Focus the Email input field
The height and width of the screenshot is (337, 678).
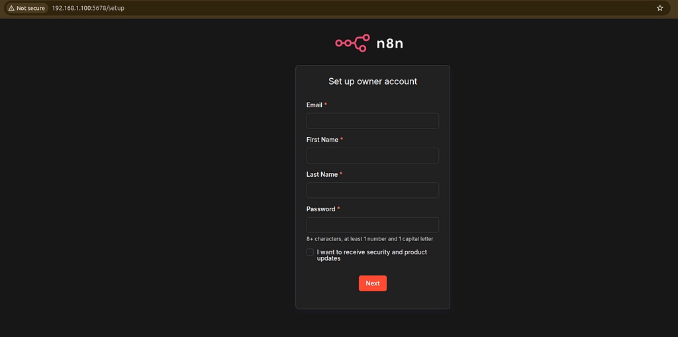(373, 120)
